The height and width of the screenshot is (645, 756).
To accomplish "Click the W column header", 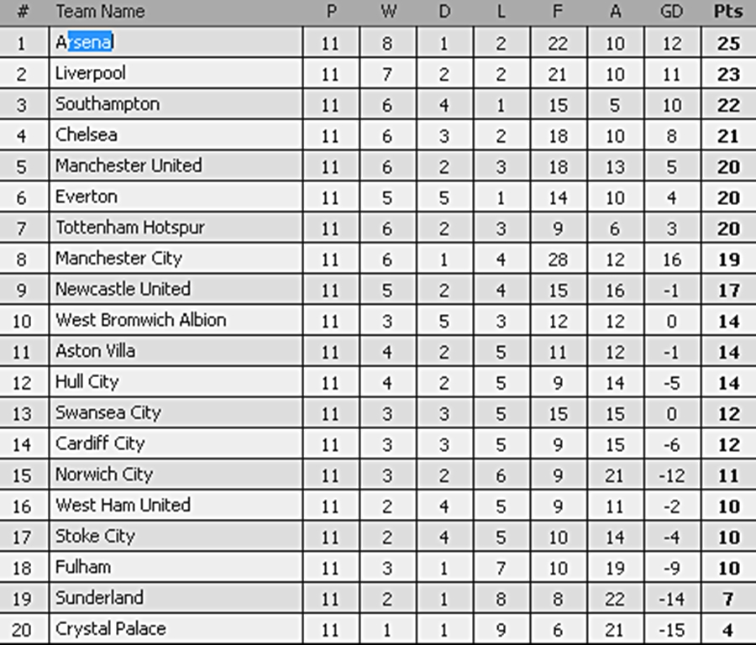I will [x=388, y=11].
